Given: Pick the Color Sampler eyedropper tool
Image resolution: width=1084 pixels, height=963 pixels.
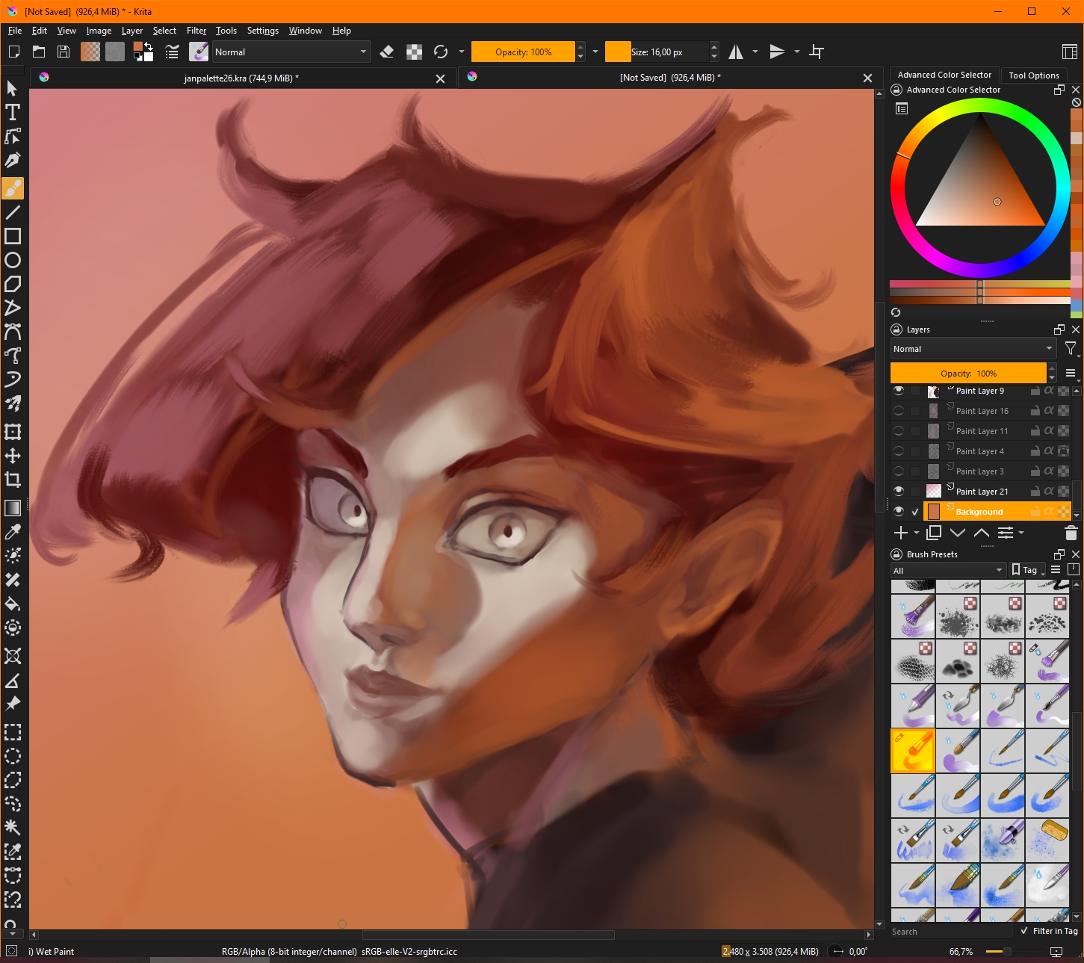Looking at the screenshot, I should (13, 532).
